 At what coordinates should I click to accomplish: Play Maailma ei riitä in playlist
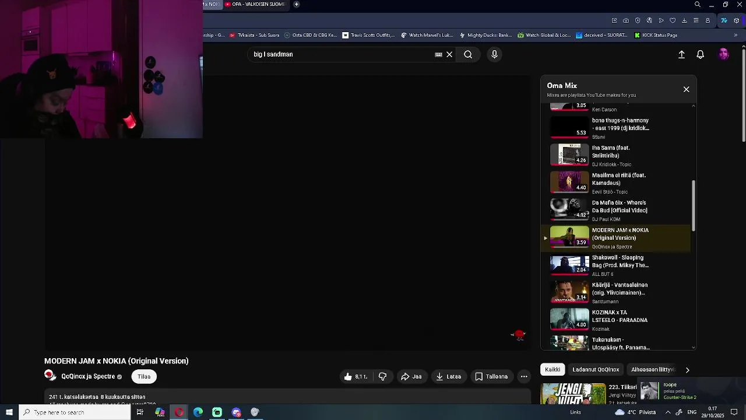click(617, 183)
